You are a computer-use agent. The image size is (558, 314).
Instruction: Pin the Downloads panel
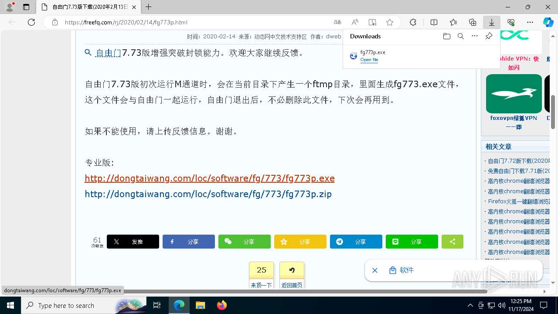(489, 36)
